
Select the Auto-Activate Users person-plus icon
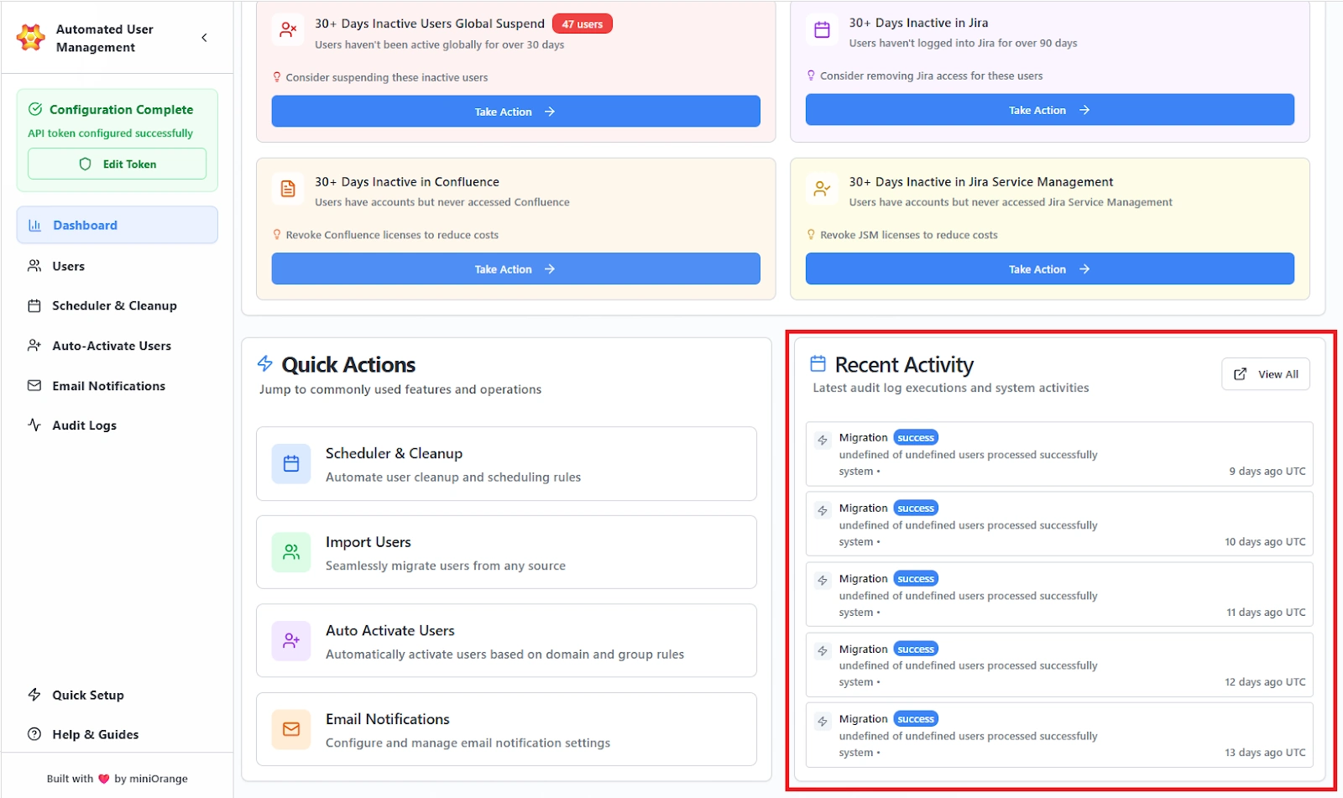34,345
